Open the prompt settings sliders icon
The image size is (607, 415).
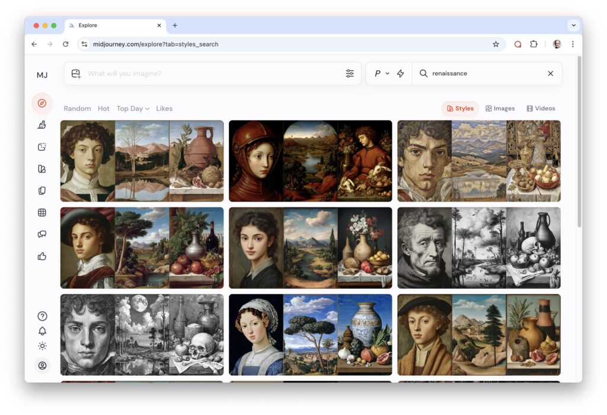[350, 74]
